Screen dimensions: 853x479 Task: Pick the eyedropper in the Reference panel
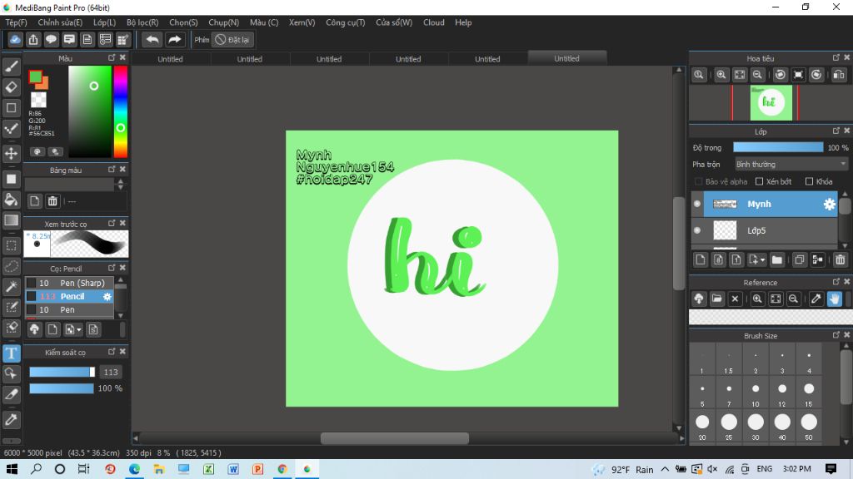coord(816,299)
